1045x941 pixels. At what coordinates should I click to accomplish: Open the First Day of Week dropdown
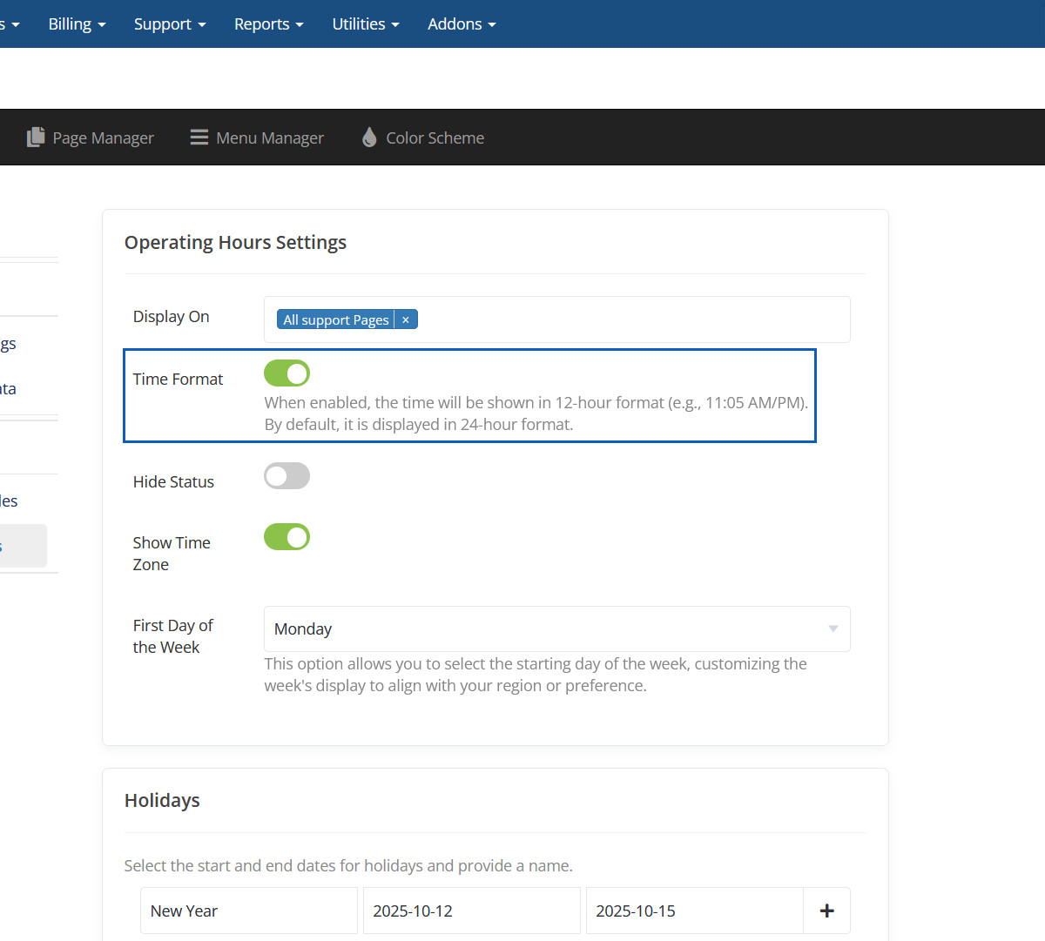coord(556,628)
